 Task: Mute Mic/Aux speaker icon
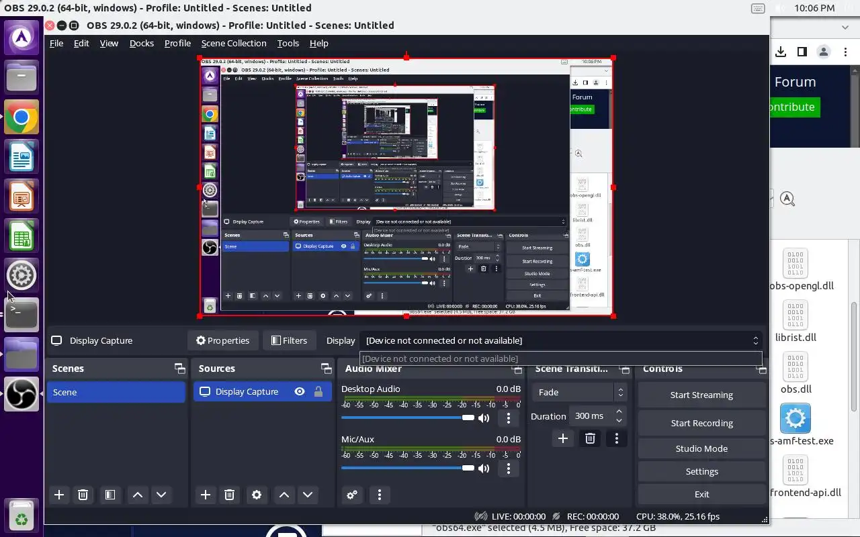coord(484,469)
